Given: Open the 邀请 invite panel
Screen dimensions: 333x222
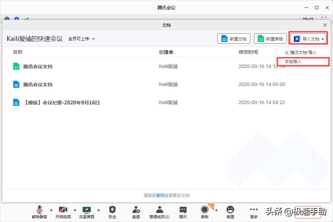Looking at the screenshot, I should [136, 212].
